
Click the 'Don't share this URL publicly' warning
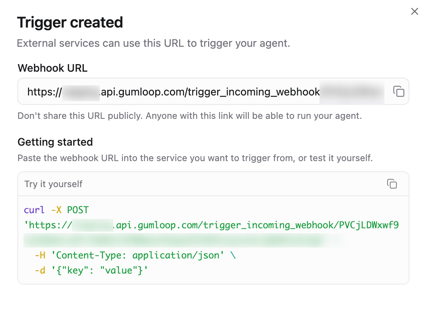(x=190, y=116)
